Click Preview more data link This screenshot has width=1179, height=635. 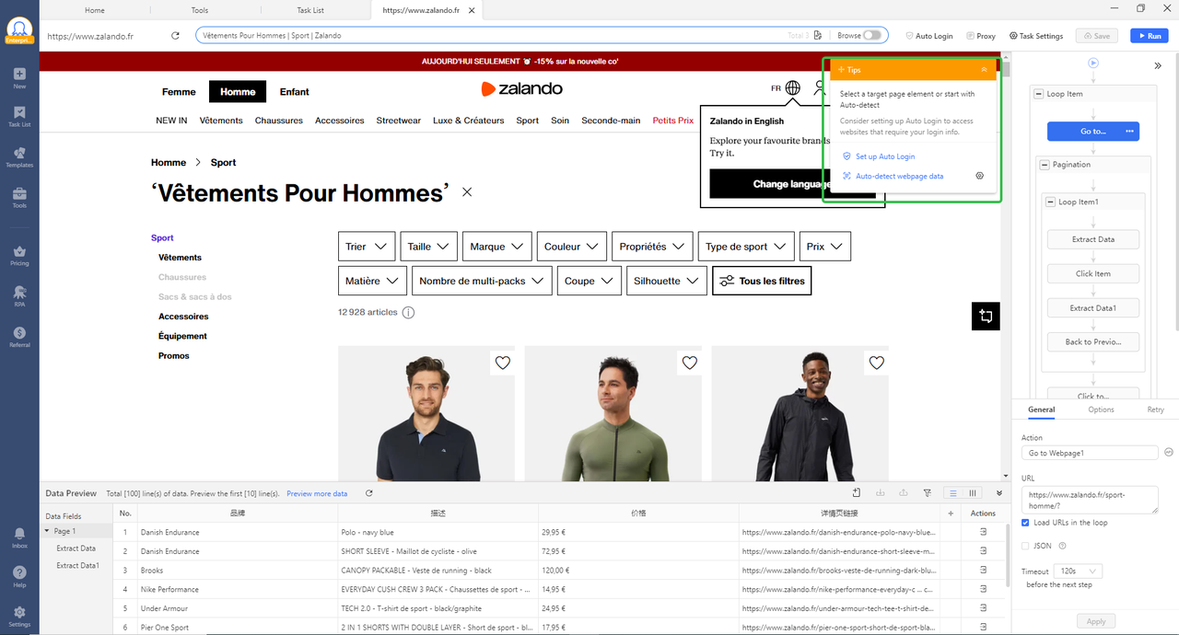click(x=317, y=493)
